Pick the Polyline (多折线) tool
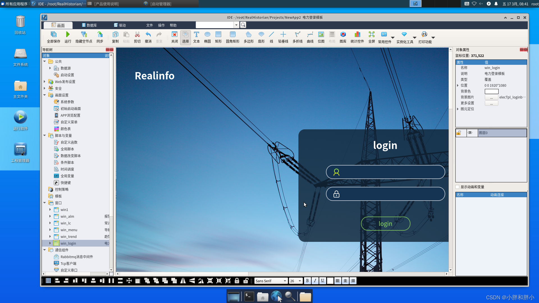Image resolution: width=539 pixels, height=303 pixels. coord(297,37)
